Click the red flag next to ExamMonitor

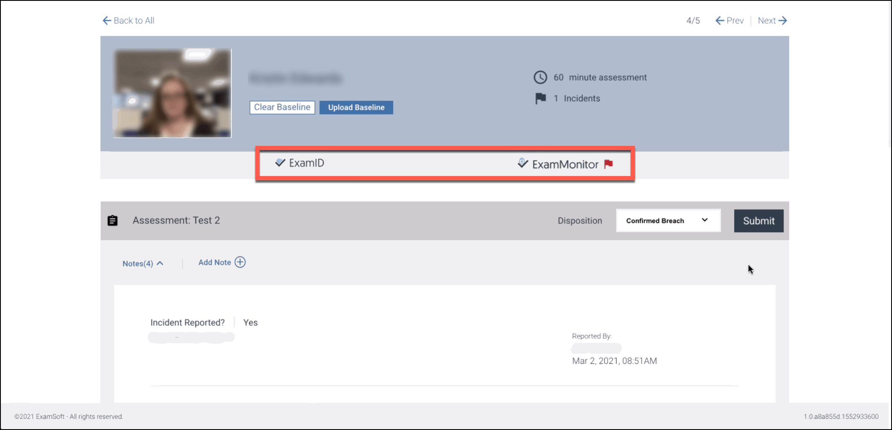(x=609, y=164)
